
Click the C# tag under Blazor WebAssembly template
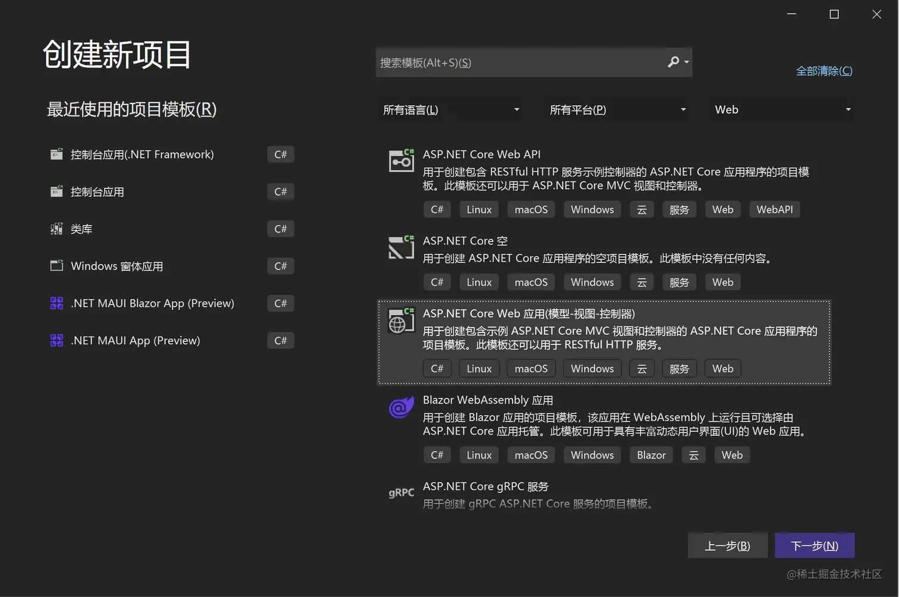tap(437, 455)
